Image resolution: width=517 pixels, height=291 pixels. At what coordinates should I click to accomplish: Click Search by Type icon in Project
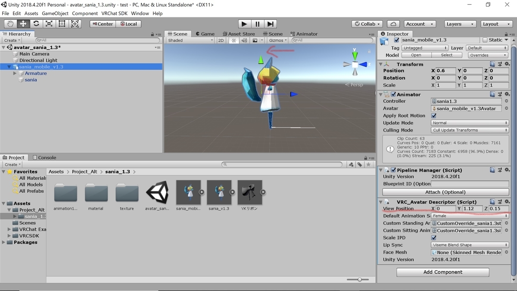351,164
